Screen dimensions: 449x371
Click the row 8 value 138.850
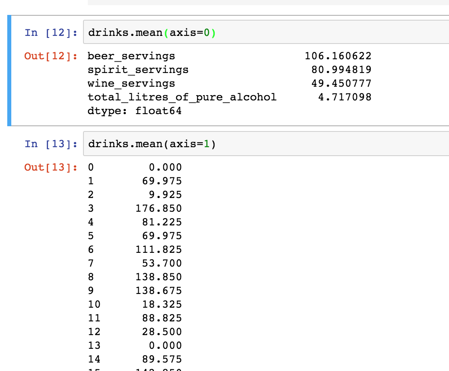(159, 277)
